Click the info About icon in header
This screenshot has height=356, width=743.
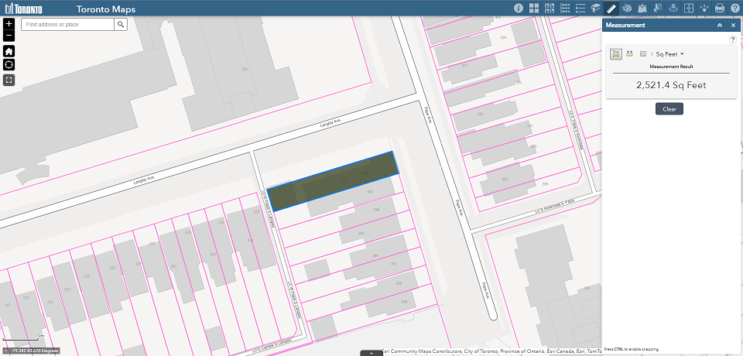click(x=519, y=9)
